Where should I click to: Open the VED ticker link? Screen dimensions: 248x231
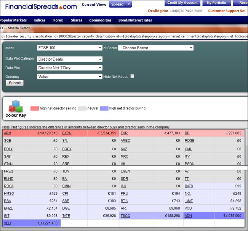click(7, 223)
